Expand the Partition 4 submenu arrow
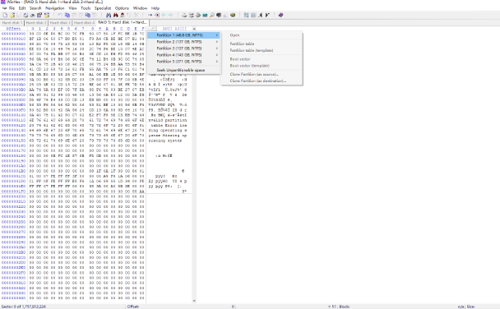 click(x=217, y=55)
